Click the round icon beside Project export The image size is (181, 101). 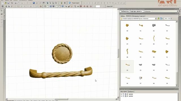70,3
